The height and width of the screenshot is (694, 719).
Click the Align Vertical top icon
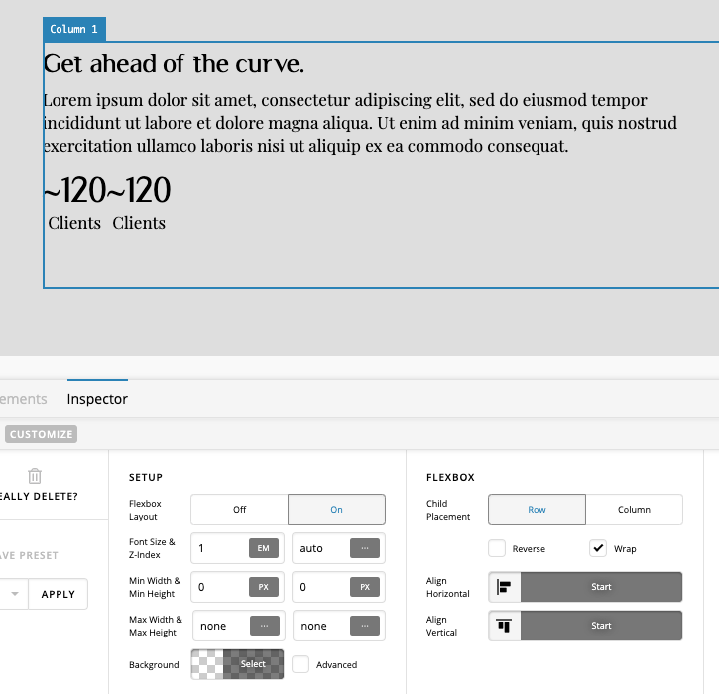pyautogui.click(x=504, y=626)
